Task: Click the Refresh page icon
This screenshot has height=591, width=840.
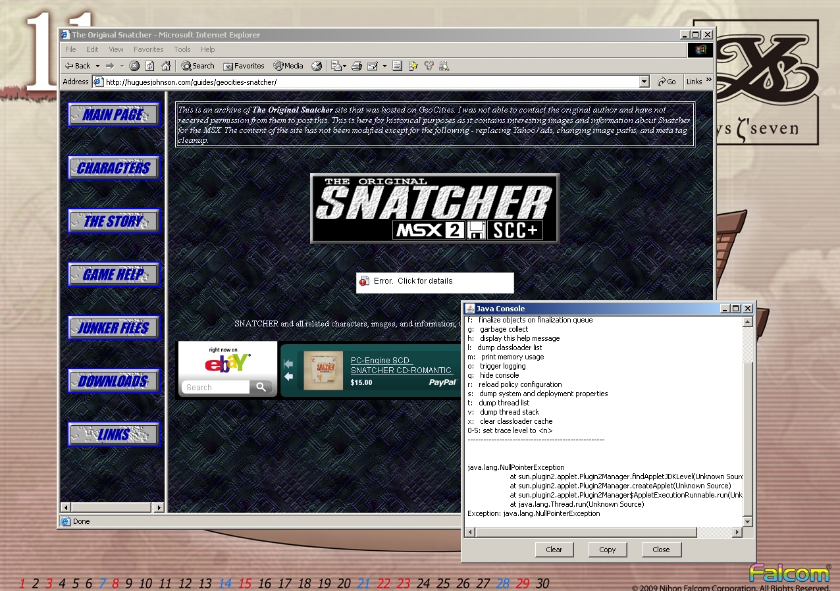Action: (150, 66)
